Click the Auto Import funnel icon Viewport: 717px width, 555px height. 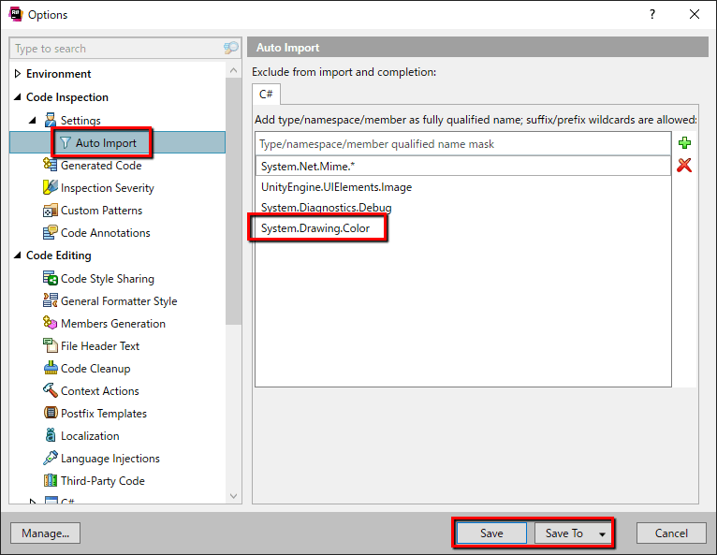[x=66, y=143]
